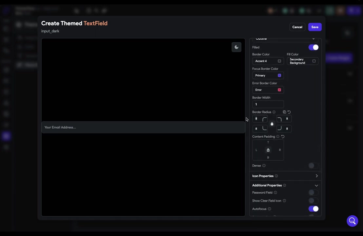Screen dimensions: 363x236
Task: Enable the Dense toggle
Action: tap(314, 166)
